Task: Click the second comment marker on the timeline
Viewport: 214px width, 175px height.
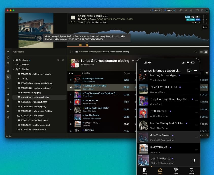Action: point(87,45)
